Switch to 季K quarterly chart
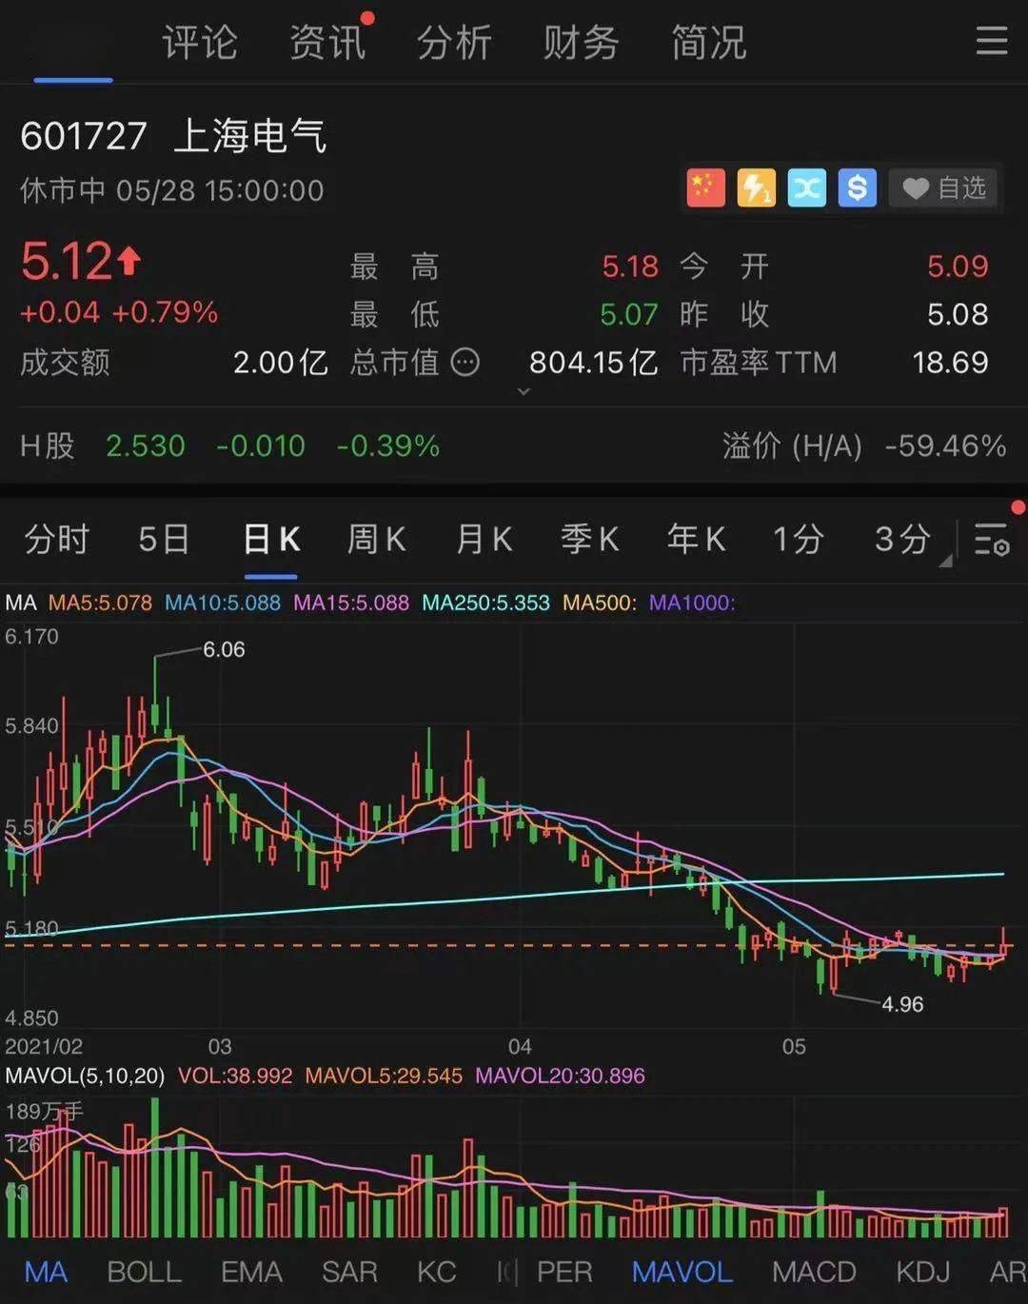The height and width of the screenshot is (1304, 1028). coord(590,540)
